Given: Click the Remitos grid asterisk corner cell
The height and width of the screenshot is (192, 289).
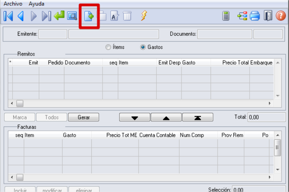Looking at the screenshot, I should pos(10,63).
